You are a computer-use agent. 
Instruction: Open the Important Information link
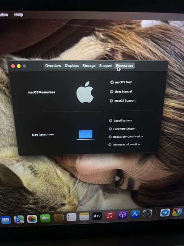point(127,144)
